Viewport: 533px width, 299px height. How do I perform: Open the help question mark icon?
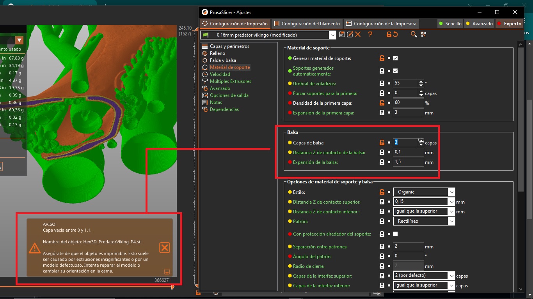point(370,35)
